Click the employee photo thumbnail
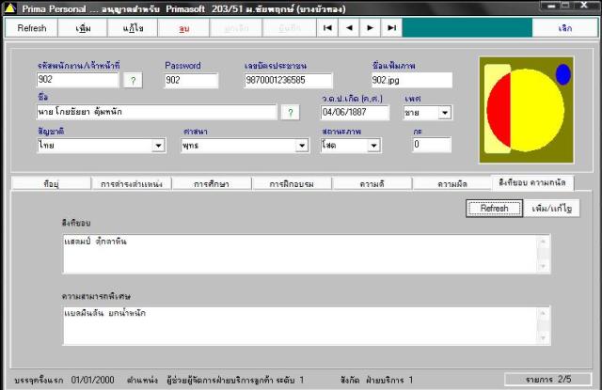Viewport: 602px width, 390px height. coord(527,110)
